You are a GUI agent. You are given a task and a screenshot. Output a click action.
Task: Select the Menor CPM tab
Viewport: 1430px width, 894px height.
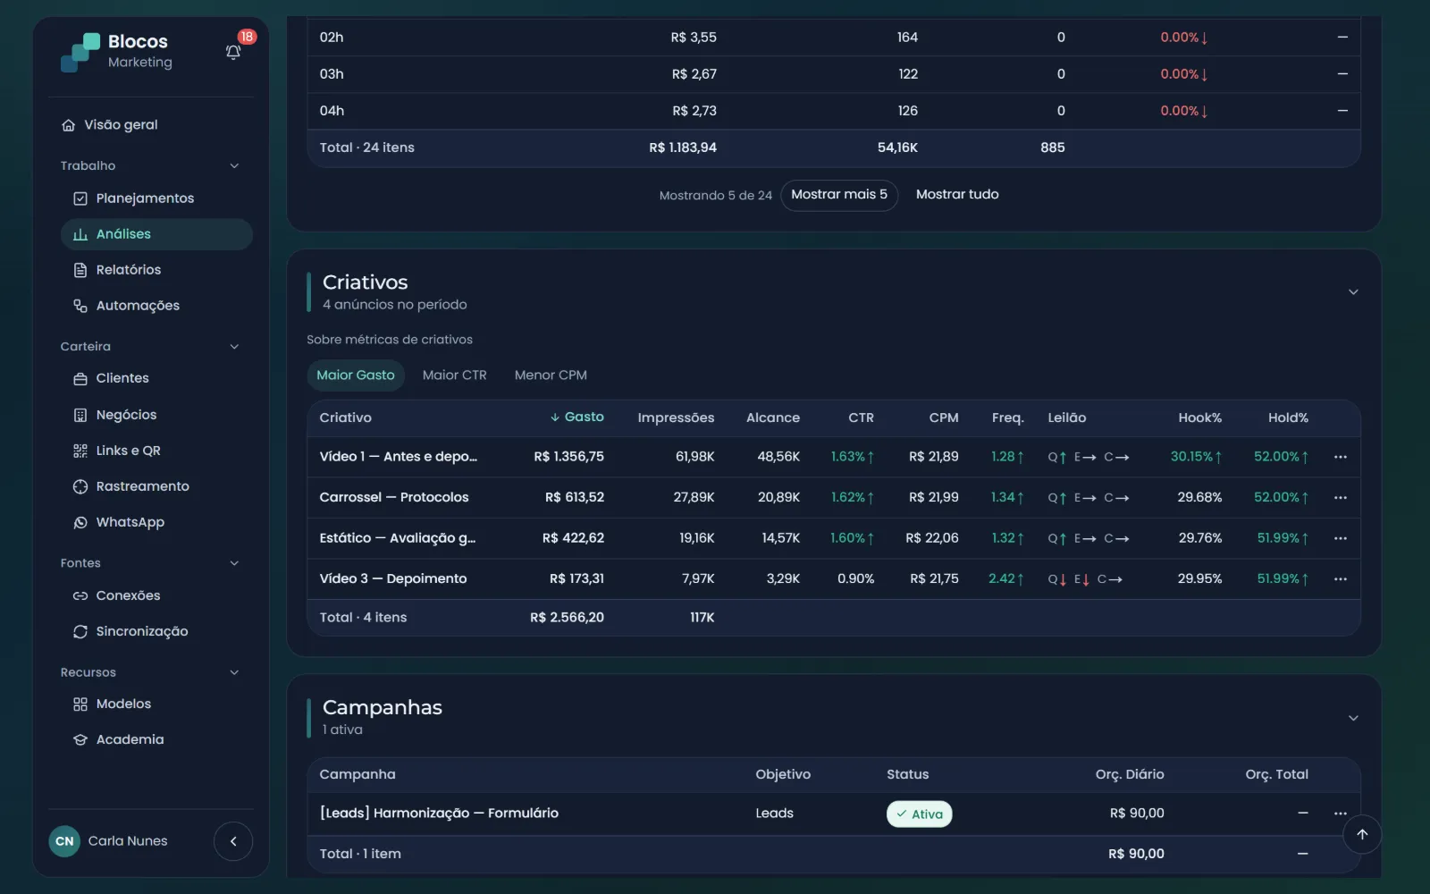551,375
